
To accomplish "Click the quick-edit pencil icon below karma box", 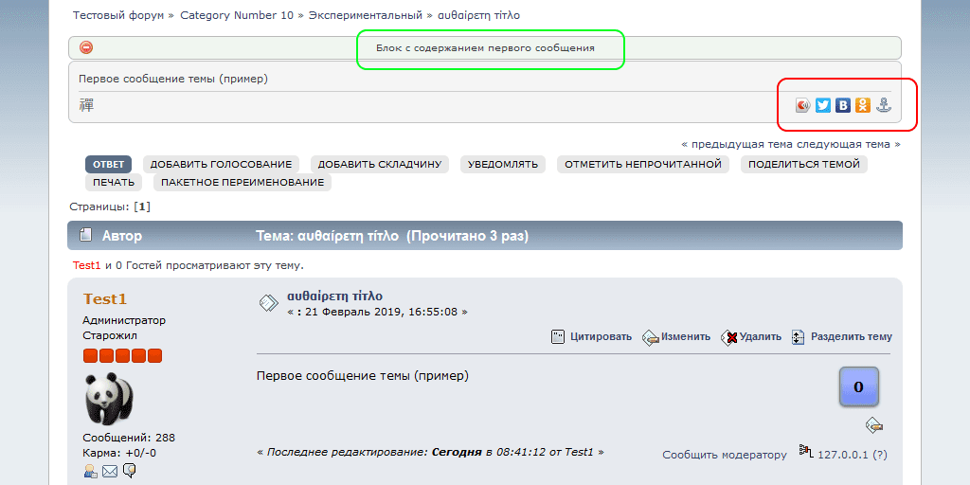I will 874,425.
